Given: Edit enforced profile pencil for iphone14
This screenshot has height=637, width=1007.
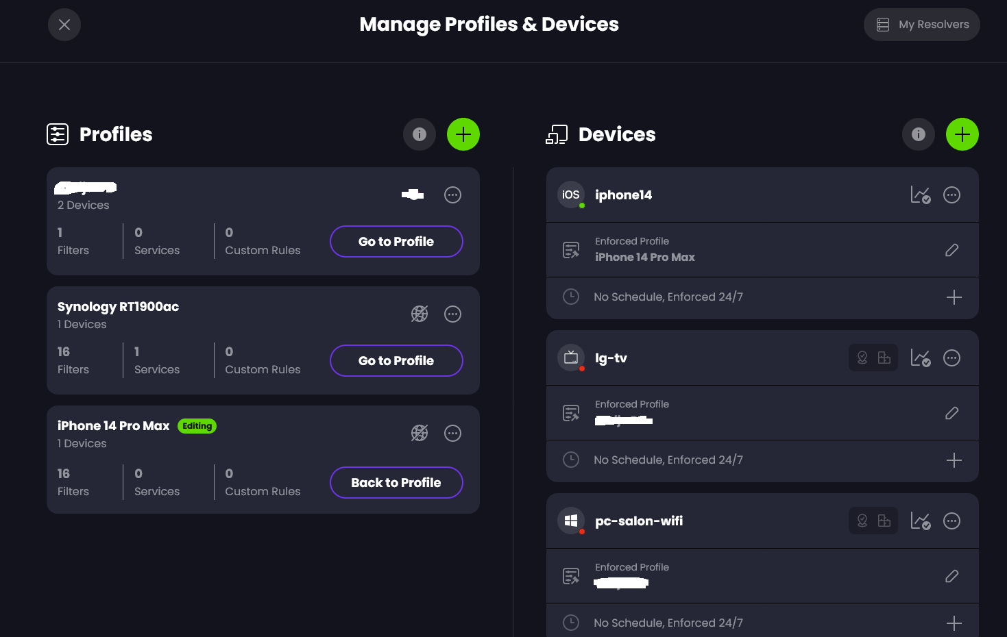Looking at the screenshot, I should (x=952, y=250).
